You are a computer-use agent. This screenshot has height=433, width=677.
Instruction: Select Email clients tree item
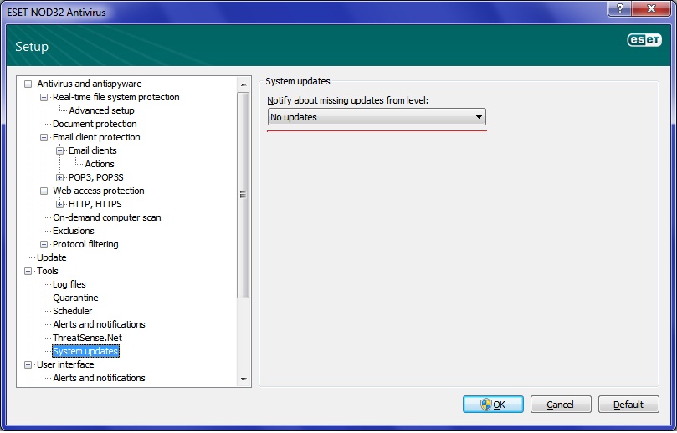[x=92, y=150]
